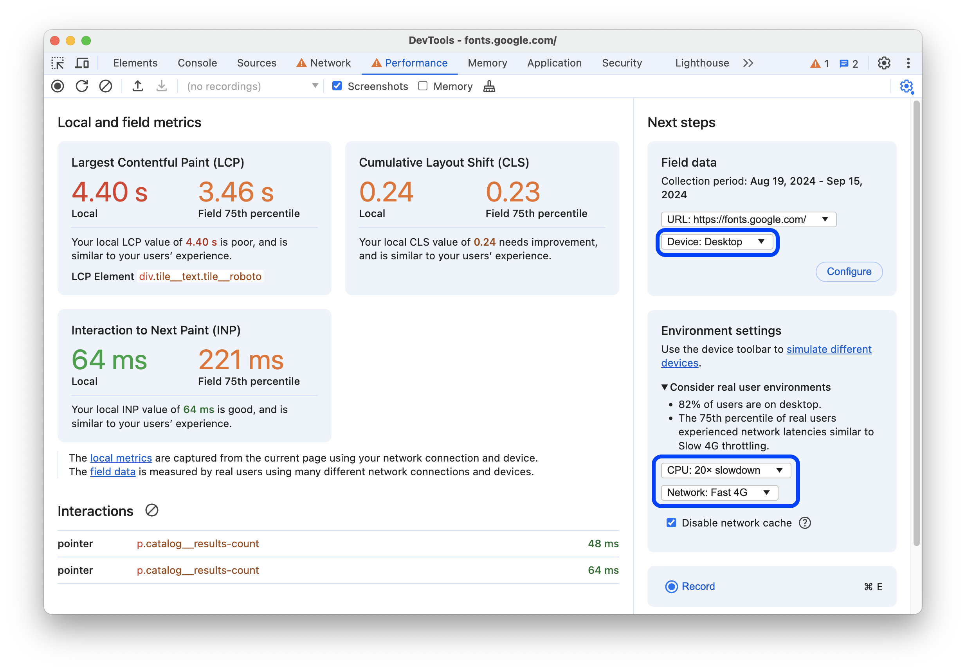Click the no recordings input field
Image resolution: width=966 pixels, height=672 pixels.
pyautogui.click(x=250, y=86)
